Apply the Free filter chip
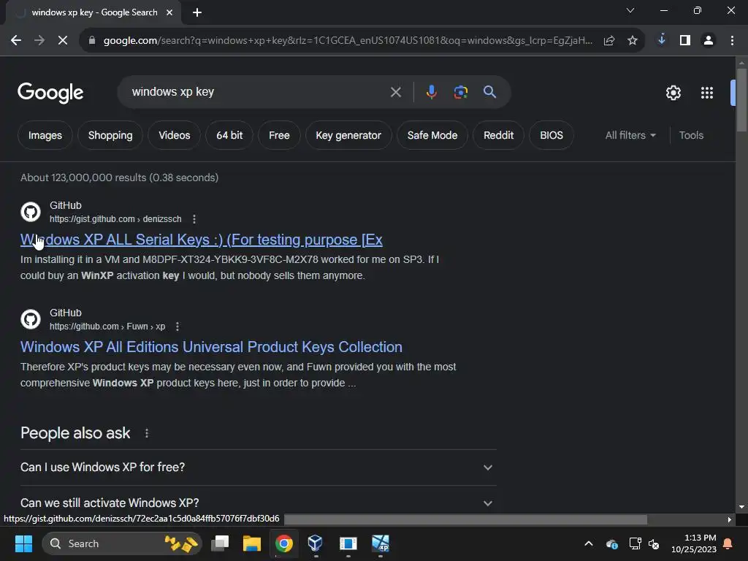 pyautogui.click(x=279, y=135)
